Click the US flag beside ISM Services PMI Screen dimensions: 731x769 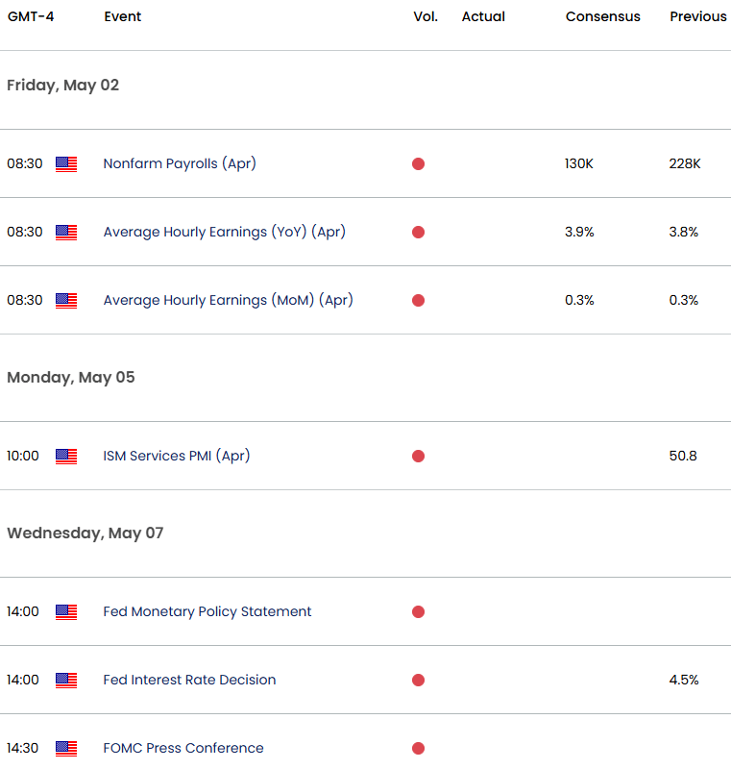[65, 456]
